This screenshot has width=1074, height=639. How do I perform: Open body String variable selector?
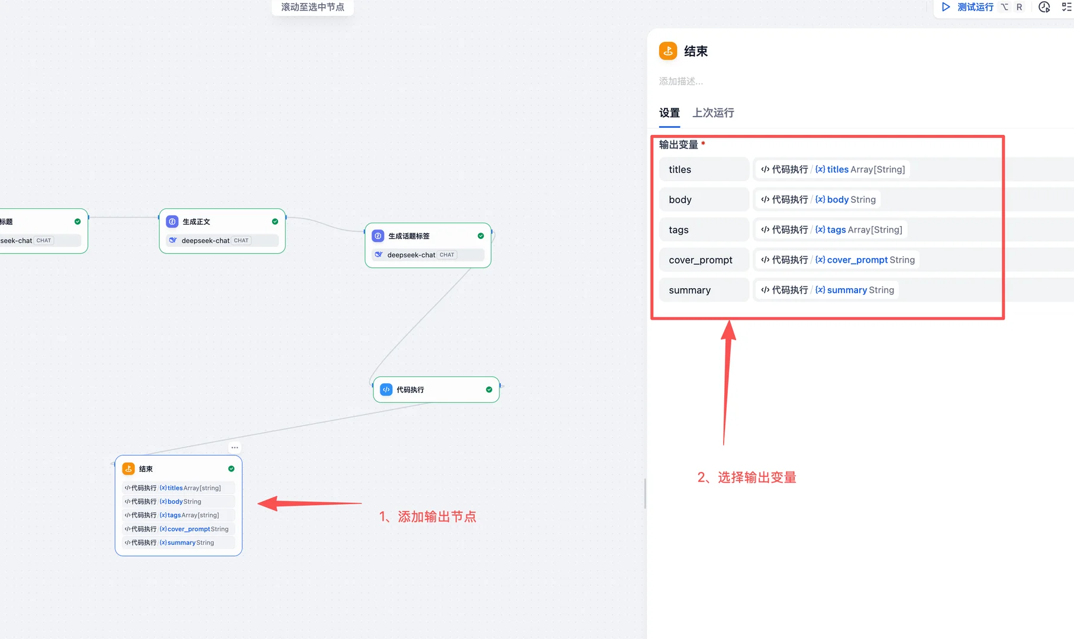pos(818,199)
